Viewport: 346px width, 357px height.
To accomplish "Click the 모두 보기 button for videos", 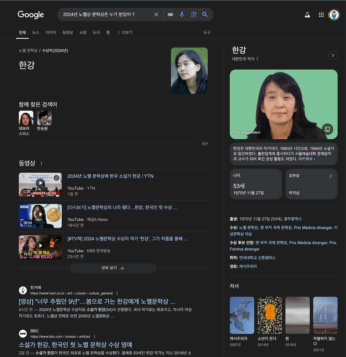I will click(x=113, y=268).
